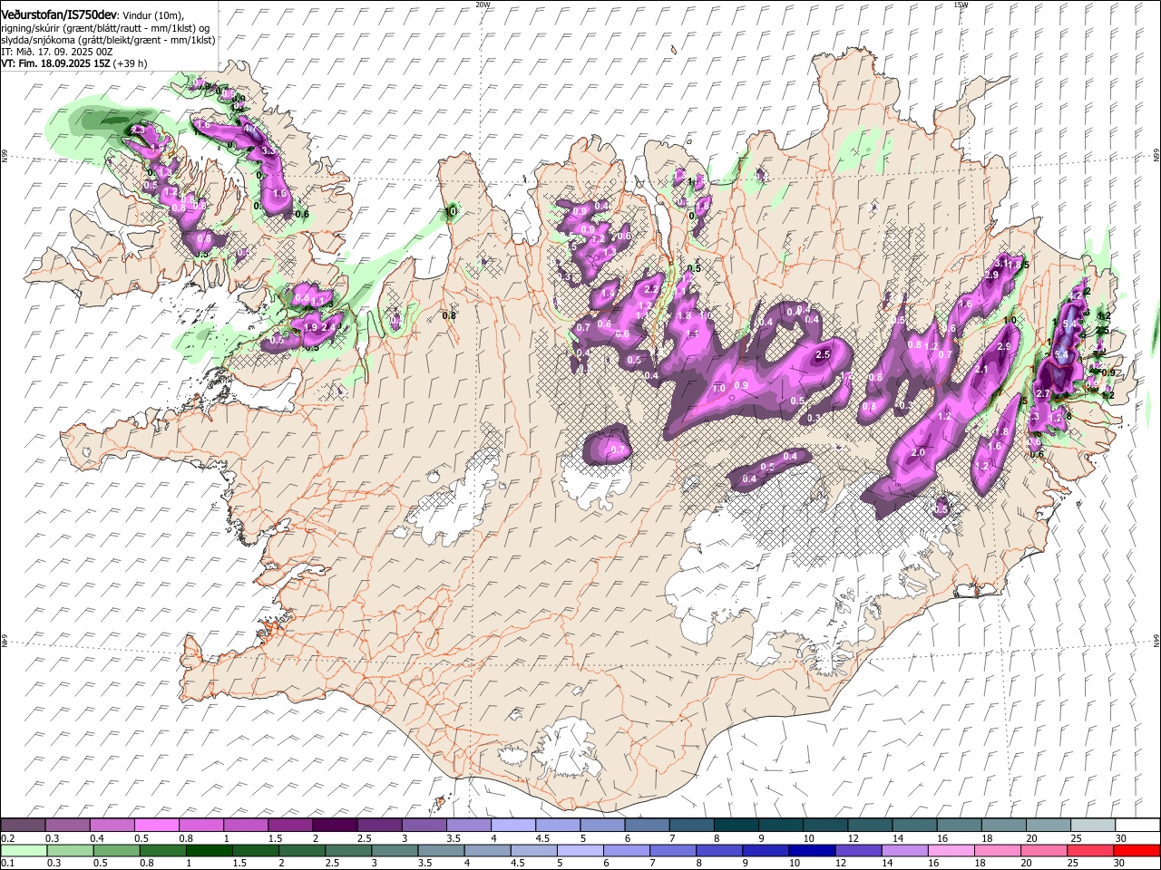The height and width of the screenshot is (870, 1161).
Task: Click the palest green swatch labeled 0.1, lower row
Action: click(x=24, y=850)
